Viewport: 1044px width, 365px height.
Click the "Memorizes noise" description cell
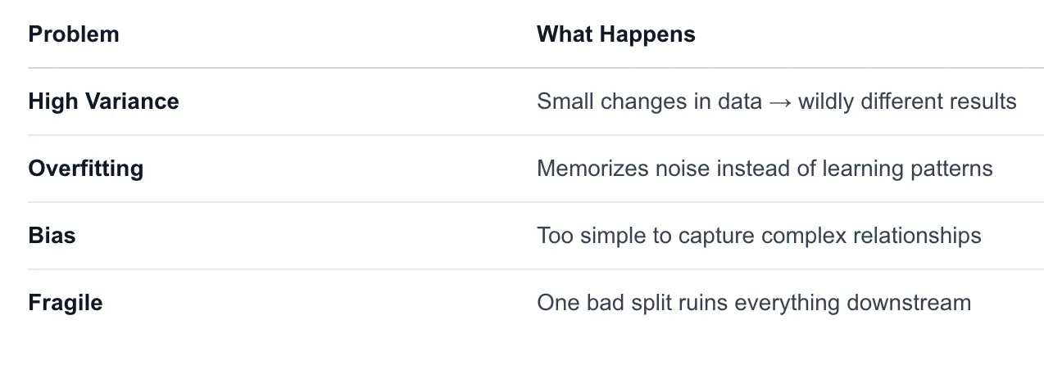[x=765, y=169]
